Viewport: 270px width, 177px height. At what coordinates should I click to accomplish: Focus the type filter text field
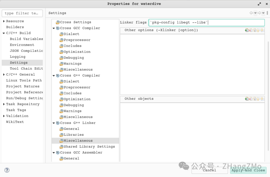[22, 13]
